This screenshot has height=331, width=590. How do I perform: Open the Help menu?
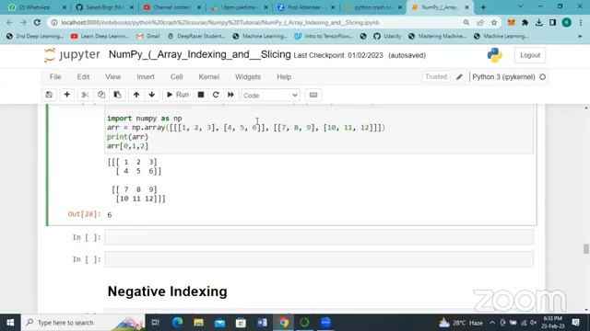(x=284, y=77)
